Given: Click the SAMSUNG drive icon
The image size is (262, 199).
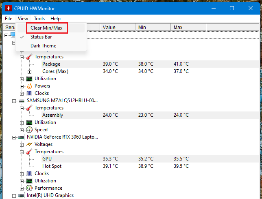Looking at the screenshot, I should 22,101.
